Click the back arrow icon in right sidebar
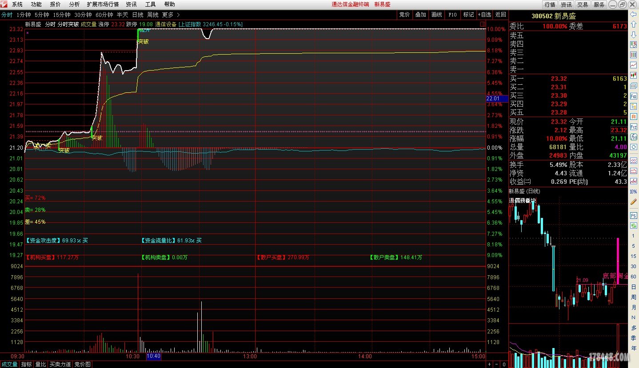This screenshot has width=639, height=368. [634, 15]
